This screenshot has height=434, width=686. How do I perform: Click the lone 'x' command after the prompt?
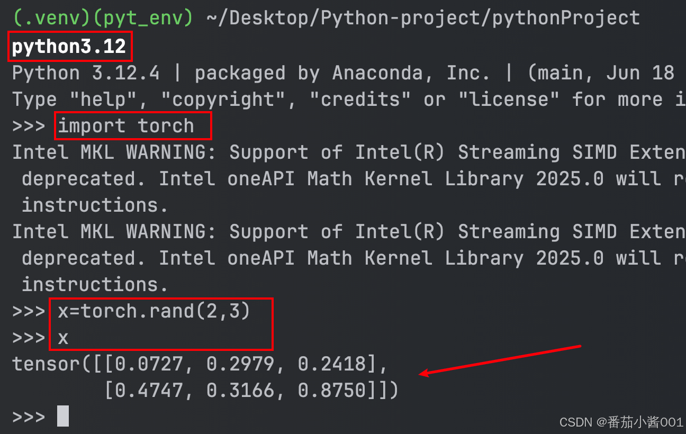(x=63, y=338)
